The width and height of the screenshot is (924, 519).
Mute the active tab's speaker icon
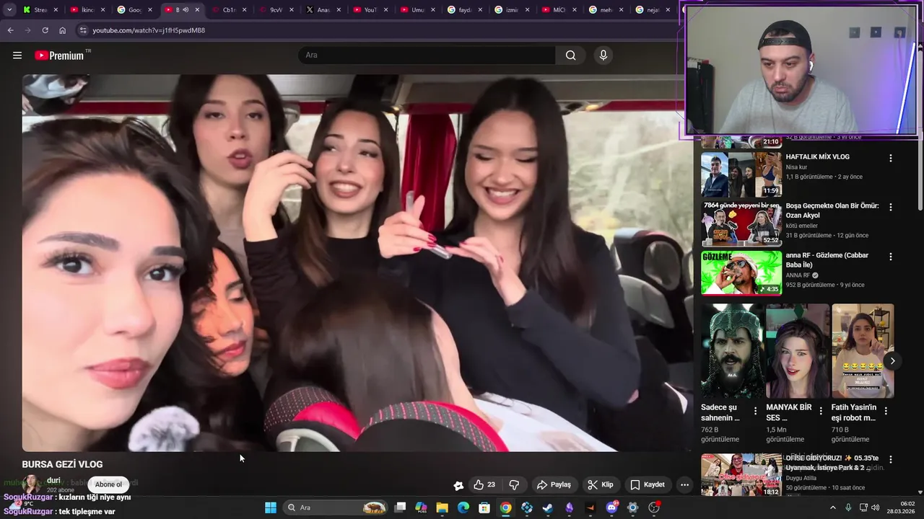point(186,10)
